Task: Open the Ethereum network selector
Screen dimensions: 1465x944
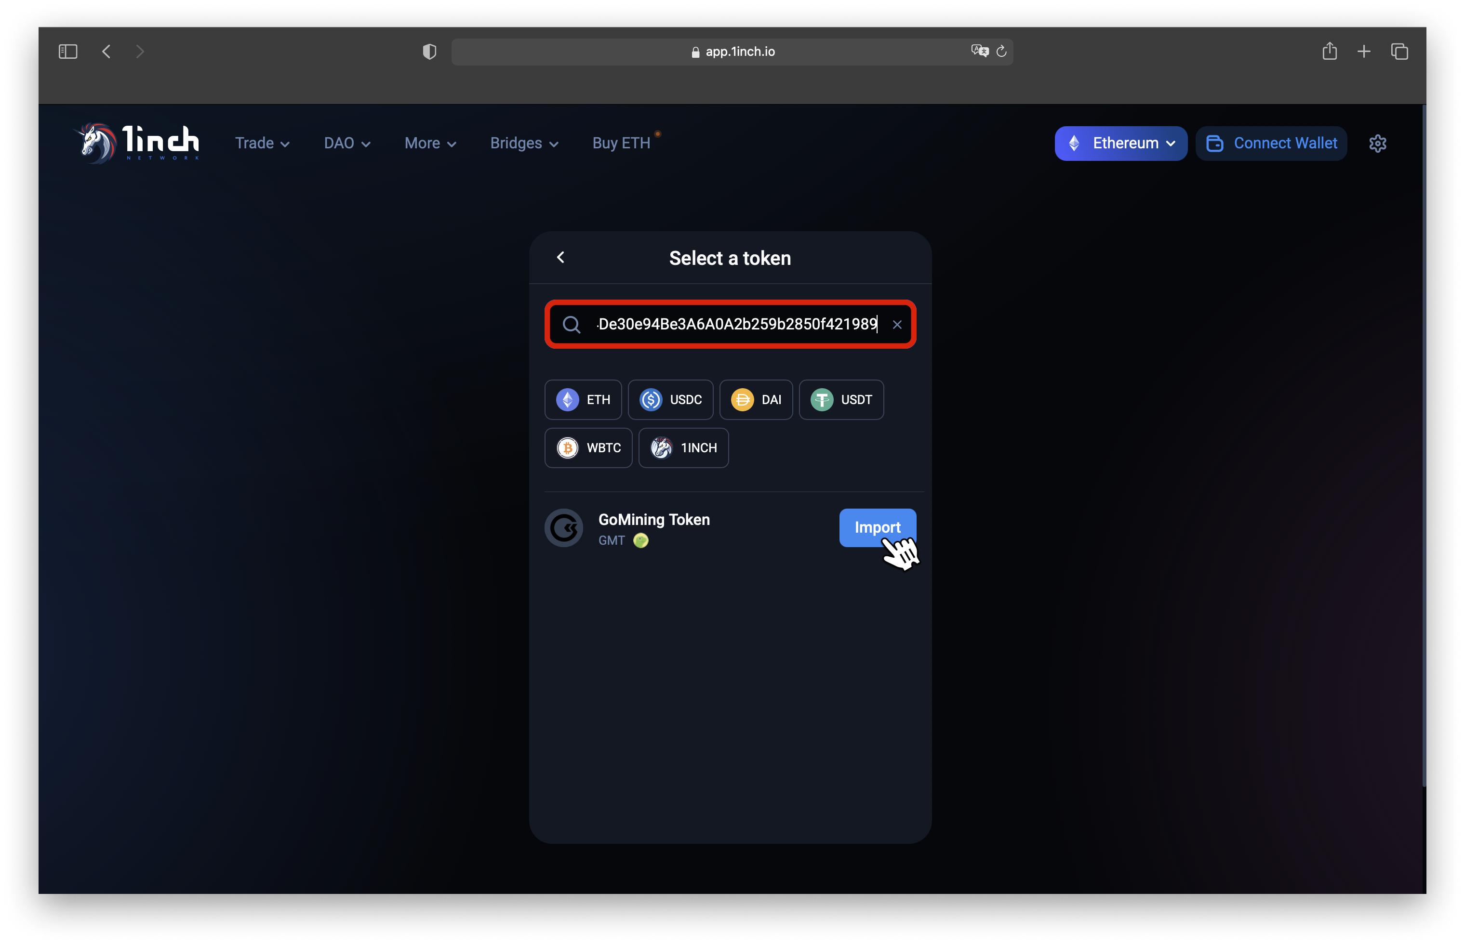Action: coord(1120,144)
